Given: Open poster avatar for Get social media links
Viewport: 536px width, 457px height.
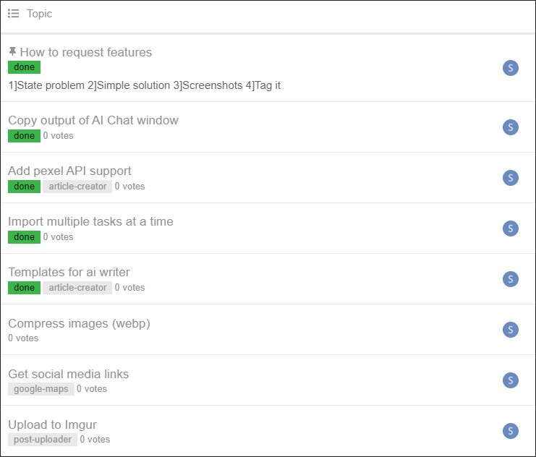Looking at the screenshot, I should pyautogui.click(x=511, y=380).
